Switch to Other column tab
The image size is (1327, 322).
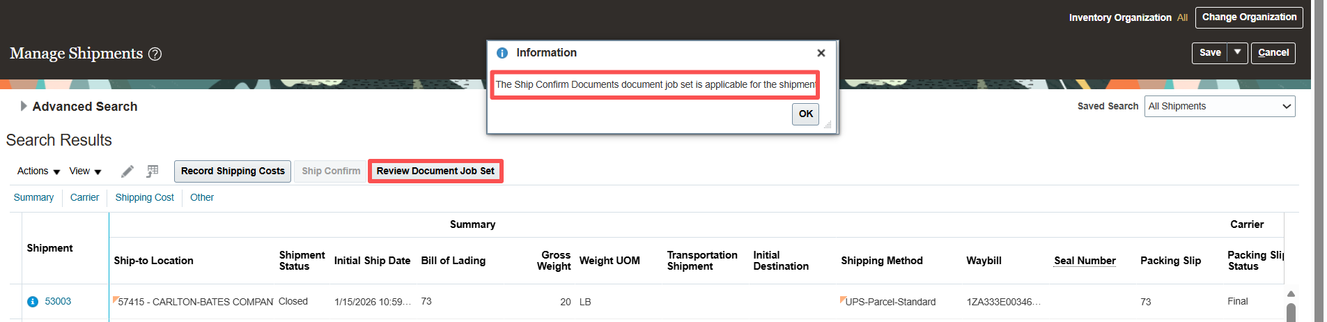point(202,197)
